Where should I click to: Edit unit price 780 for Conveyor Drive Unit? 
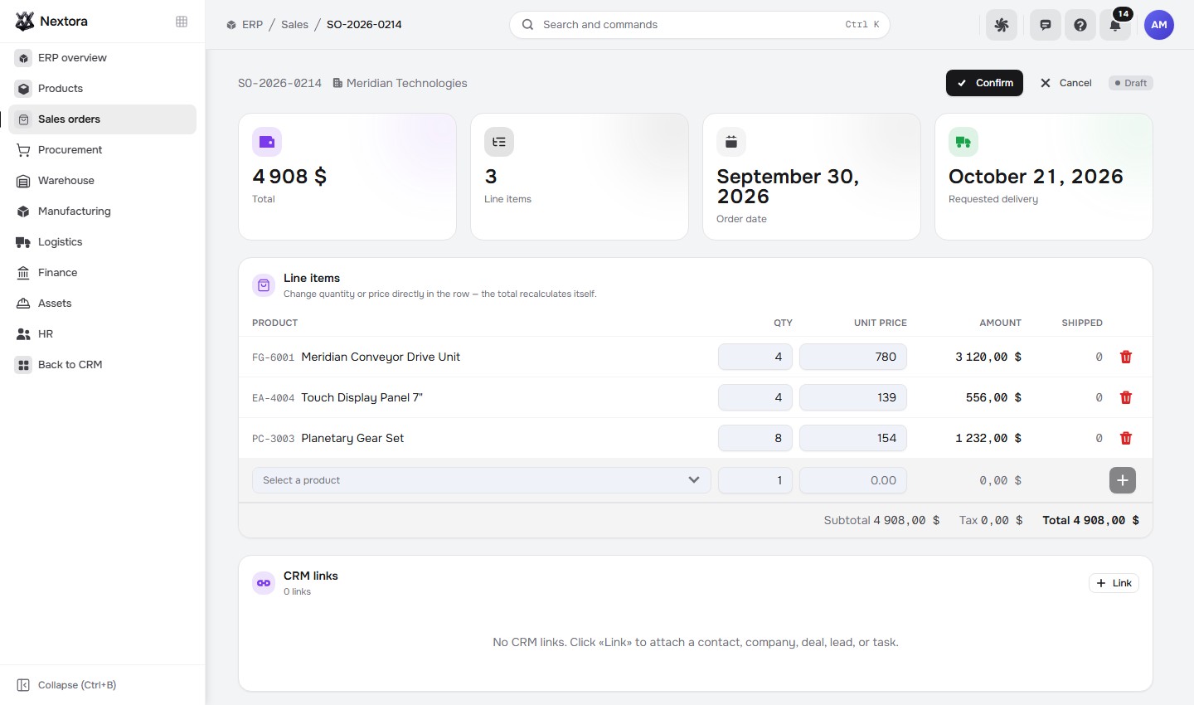(853, 357)
